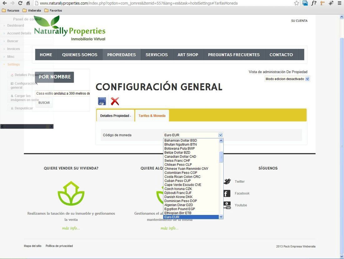Switch to the Tarifas & Moneda tab
This screenshot has height=259, width=344.
click(x=152, y=116)
